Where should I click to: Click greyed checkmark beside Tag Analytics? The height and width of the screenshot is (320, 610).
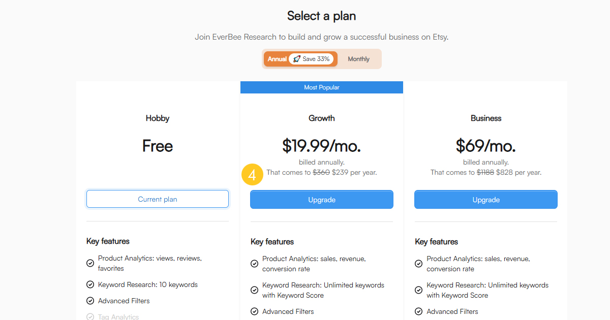pyautogui.click(x=90, y=317)
